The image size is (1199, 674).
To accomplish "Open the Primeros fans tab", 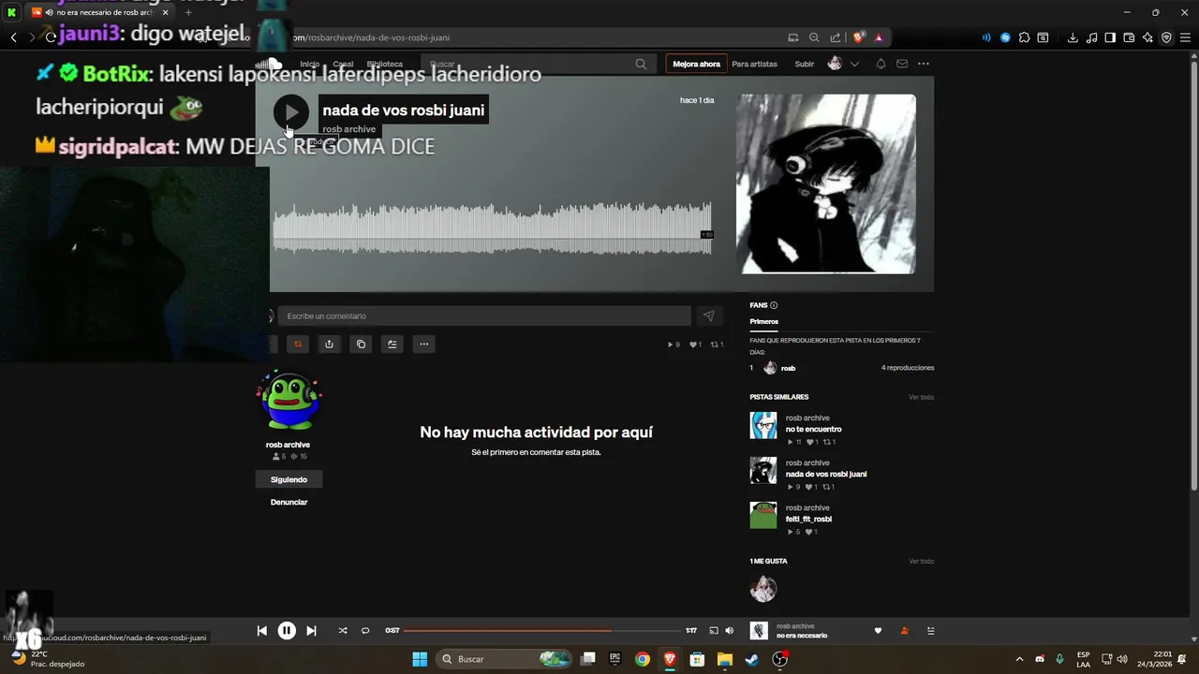I will pos(763,322).
